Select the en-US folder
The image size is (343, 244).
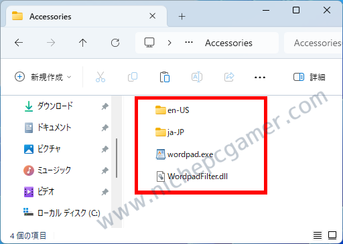click(x=172, y=110)
